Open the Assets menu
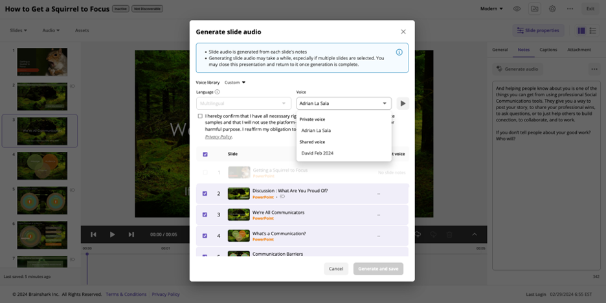606x303 pixels. pos(82,30)
